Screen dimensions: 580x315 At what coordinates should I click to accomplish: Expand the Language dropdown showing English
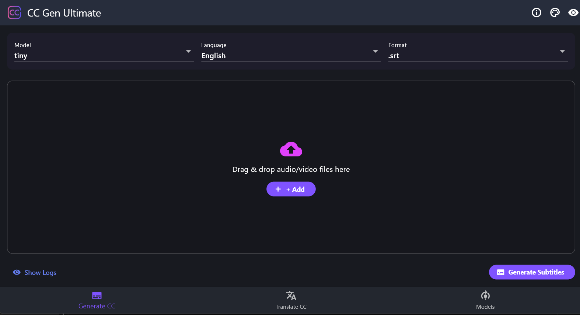[x=291, y=52]
